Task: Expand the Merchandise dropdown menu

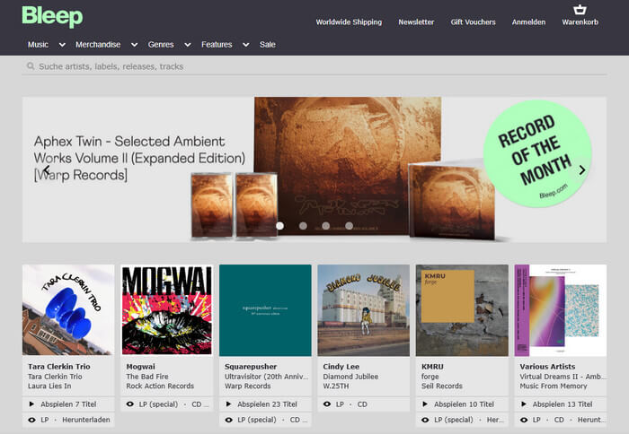Action: [134, 45]
